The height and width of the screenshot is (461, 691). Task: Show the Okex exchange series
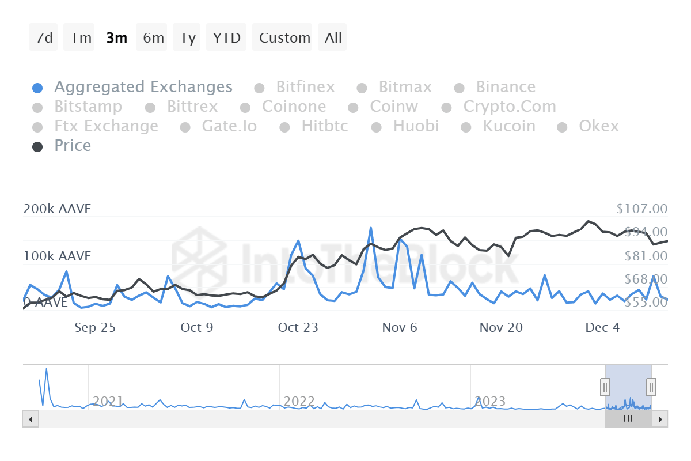[x=598, y=126]
